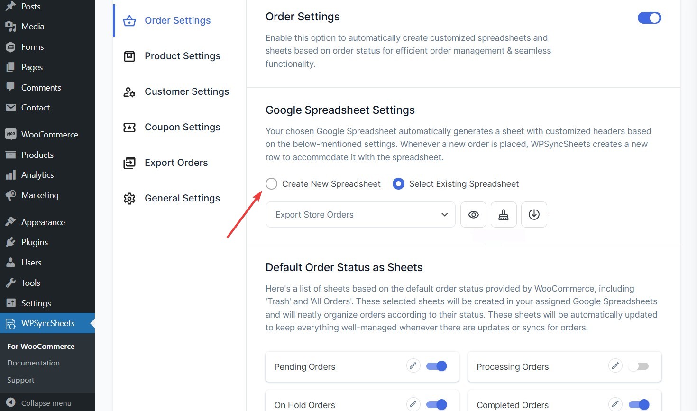Click the Customer Settings user-gear icon

pyautogui.click(x=129, y=91)
